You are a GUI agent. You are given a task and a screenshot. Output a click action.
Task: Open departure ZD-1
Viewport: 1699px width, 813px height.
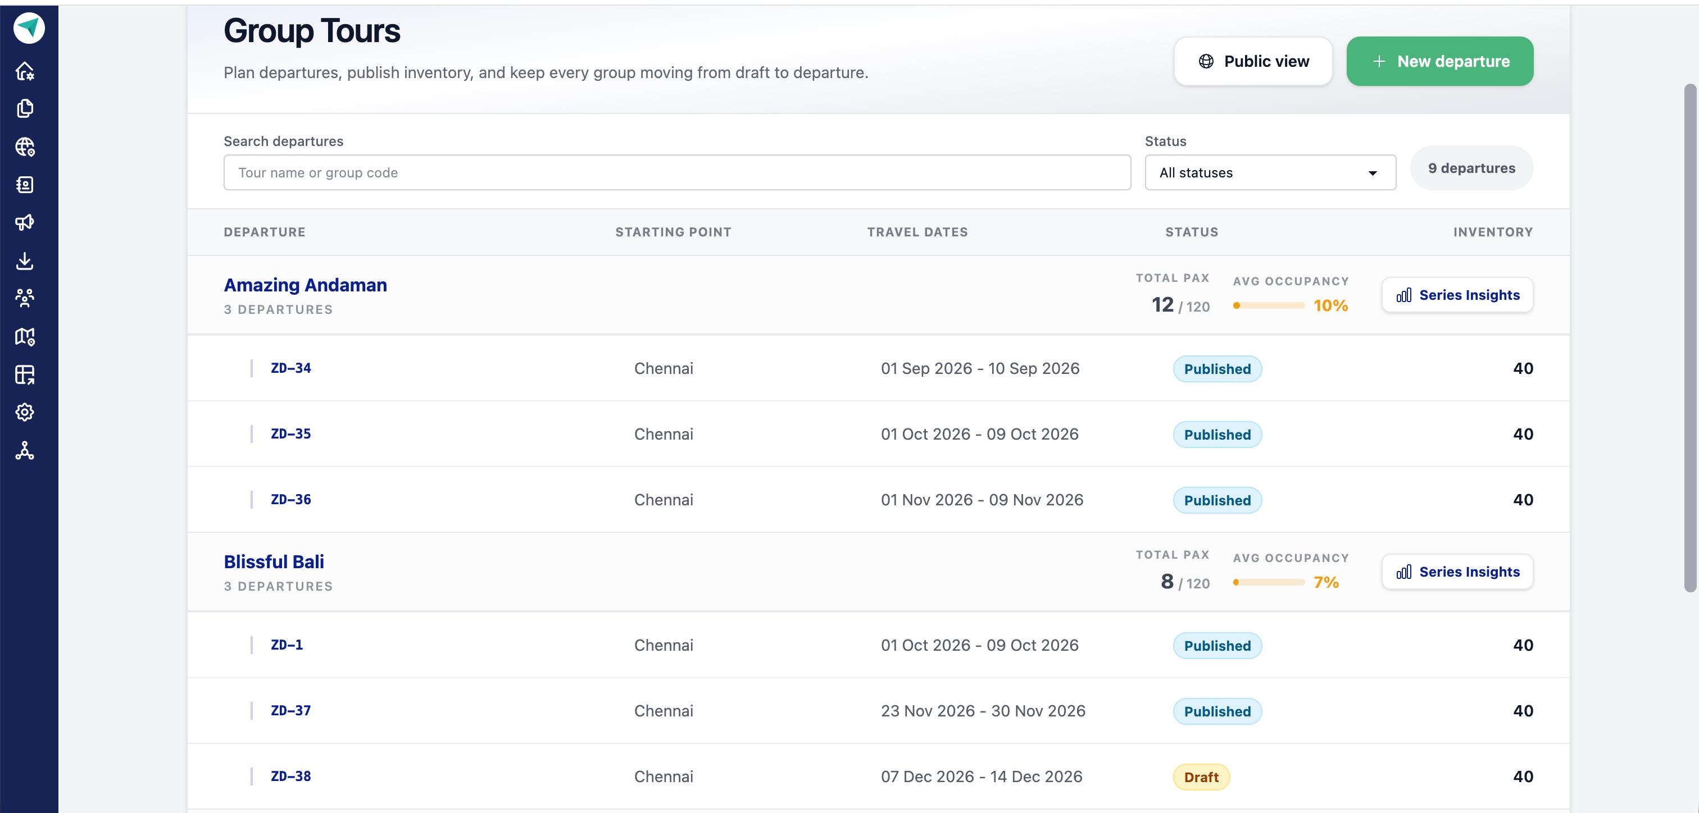[287, 645]
